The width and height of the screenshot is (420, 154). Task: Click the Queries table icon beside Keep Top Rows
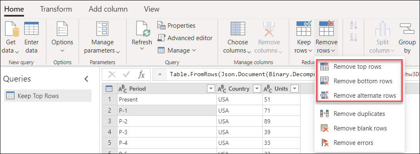tap(10, 96)
